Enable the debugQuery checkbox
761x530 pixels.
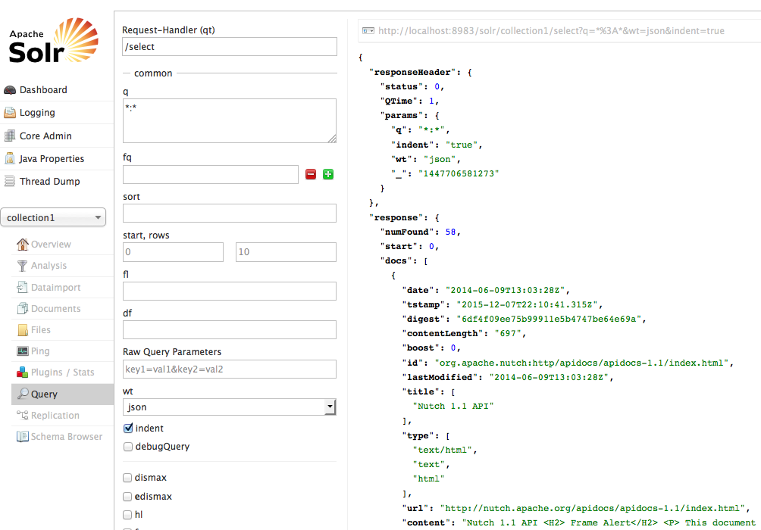point(128,447)
